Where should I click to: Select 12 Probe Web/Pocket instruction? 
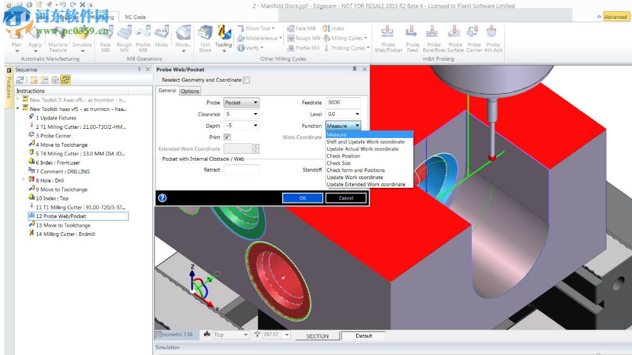(x=78, y=216)
